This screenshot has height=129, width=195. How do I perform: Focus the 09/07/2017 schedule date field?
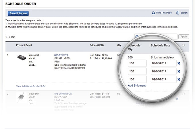click(163, 79)
